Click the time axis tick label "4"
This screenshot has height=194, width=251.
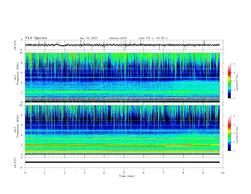pos(104,173)
